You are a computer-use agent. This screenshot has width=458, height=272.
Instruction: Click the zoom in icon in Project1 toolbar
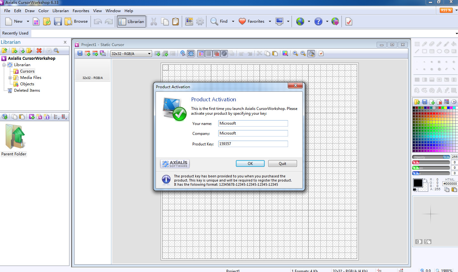click(x=295, y=53)
